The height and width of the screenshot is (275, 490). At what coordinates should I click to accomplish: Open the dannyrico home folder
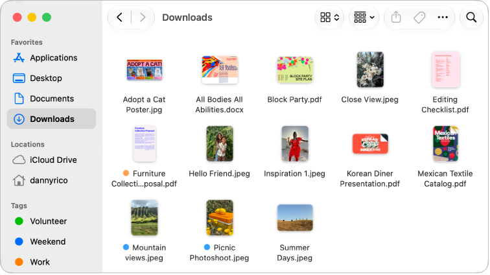pos(52,180)
